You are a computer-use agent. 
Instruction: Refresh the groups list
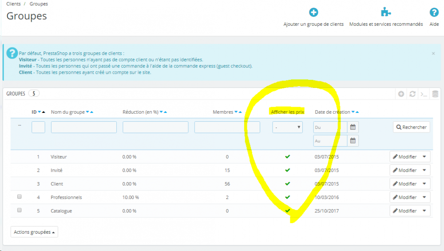pyautogui.click(x=412, y=94)
